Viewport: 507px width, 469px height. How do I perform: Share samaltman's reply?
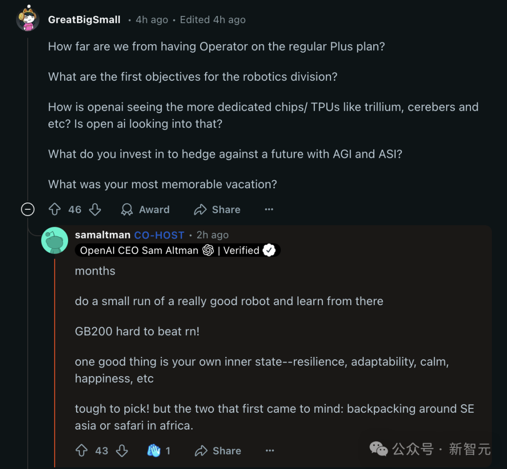(218, 451)
